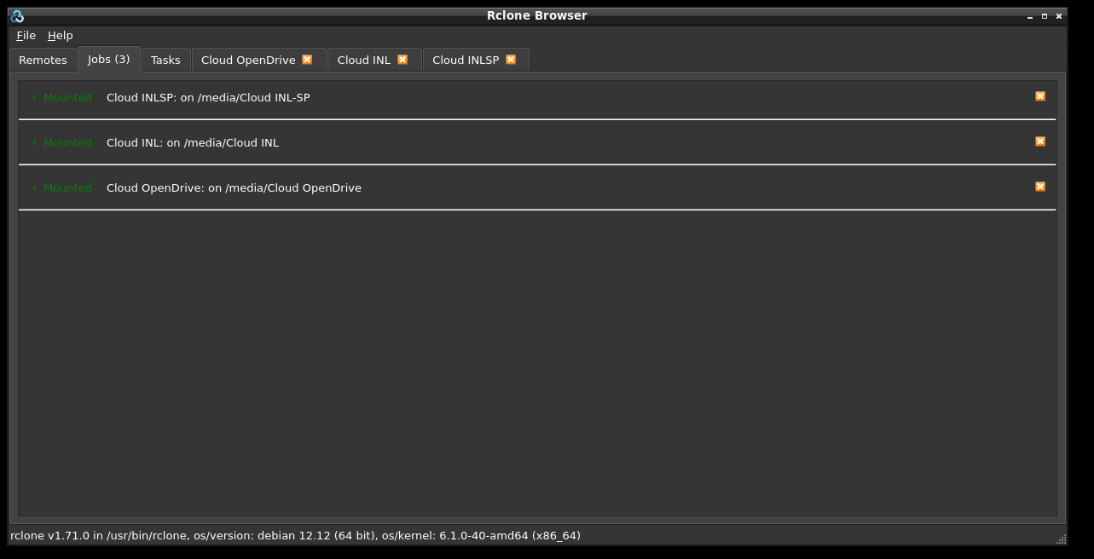
Task: Open the File menu
Action: click(x=26, y=35)
